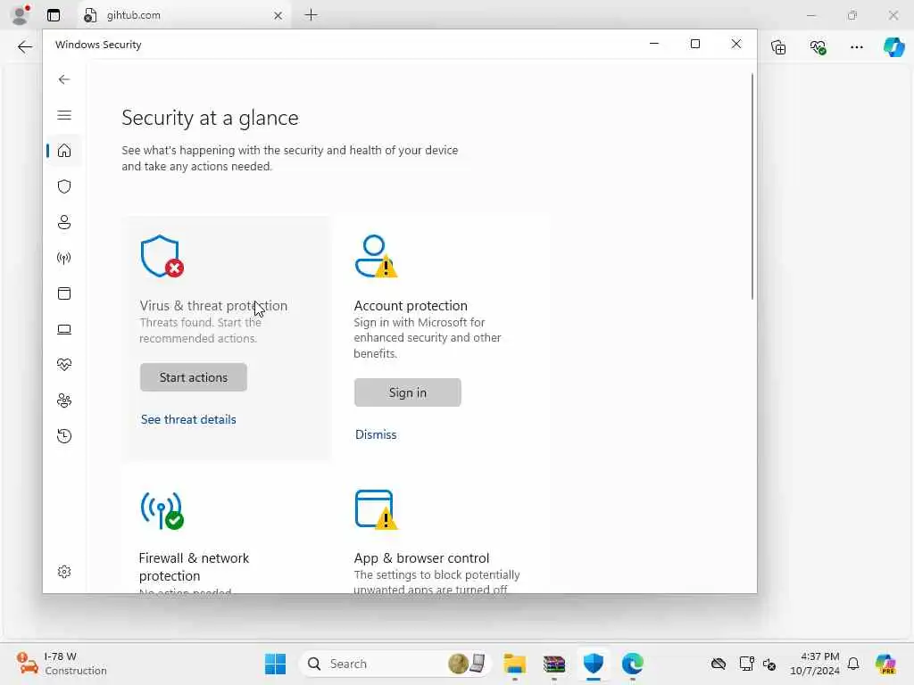Screen dimensions: 914x685
Task: Go back in Windows Security window
Action: click(64, 79)
